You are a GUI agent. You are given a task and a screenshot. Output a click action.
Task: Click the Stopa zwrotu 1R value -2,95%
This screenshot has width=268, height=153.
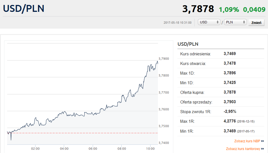[230, 111]
